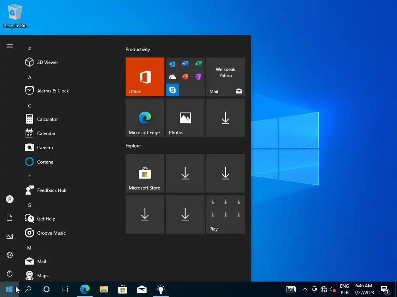Open Settings gear in Start sidebar

(x=10, y=255)
